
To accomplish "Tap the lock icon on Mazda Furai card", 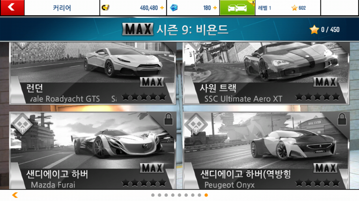I will coord(169,119).
